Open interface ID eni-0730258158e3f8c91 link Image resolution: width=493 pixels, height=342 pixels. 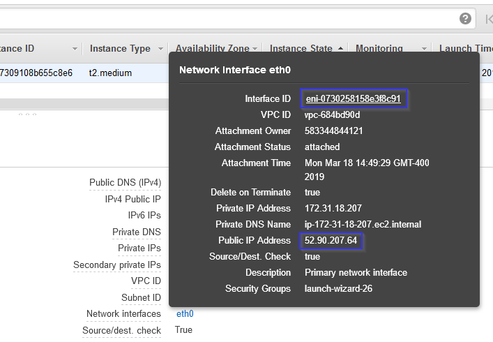pyautogui.click(x=354, y=98)
